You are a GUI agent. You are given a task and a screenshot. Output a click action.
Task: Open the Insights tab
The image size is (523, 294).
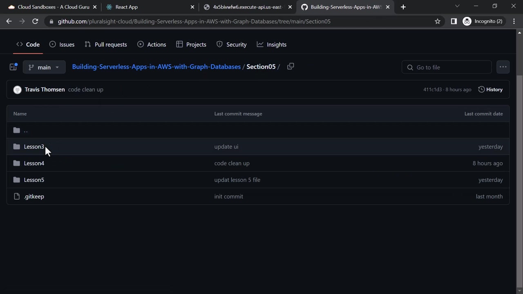(272, 45)
